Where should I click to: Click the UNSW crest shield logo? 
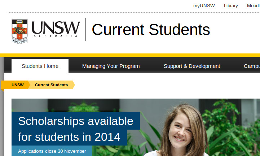19,31
